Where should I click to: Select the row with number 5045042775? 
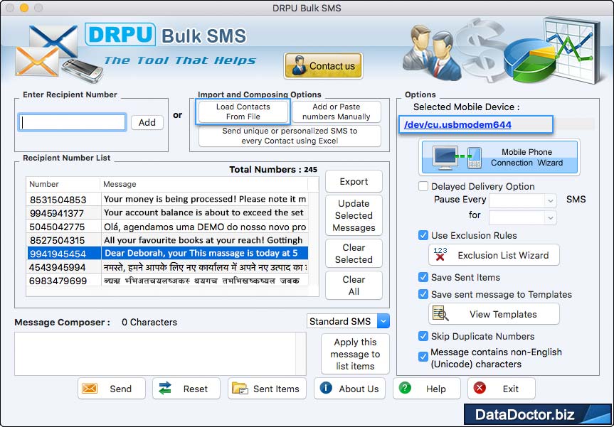tap(167, 227)
